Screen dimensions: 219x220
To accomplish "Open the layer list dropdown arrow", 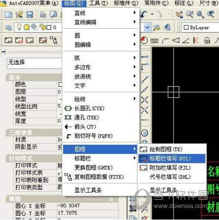I will click(x=147, y=27).
